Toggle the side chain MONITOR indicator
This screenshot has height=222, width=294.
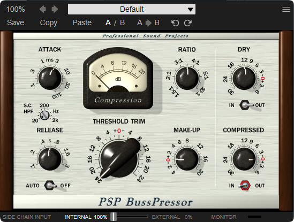(x=254, y=217)
